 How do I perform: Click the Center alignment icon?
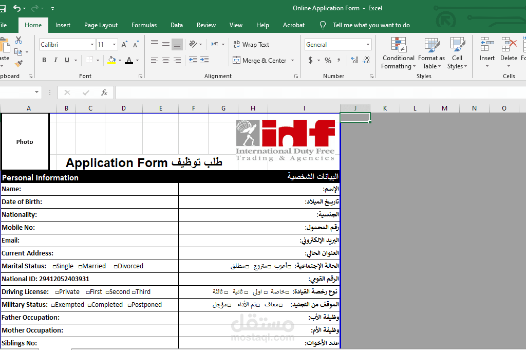165,60
